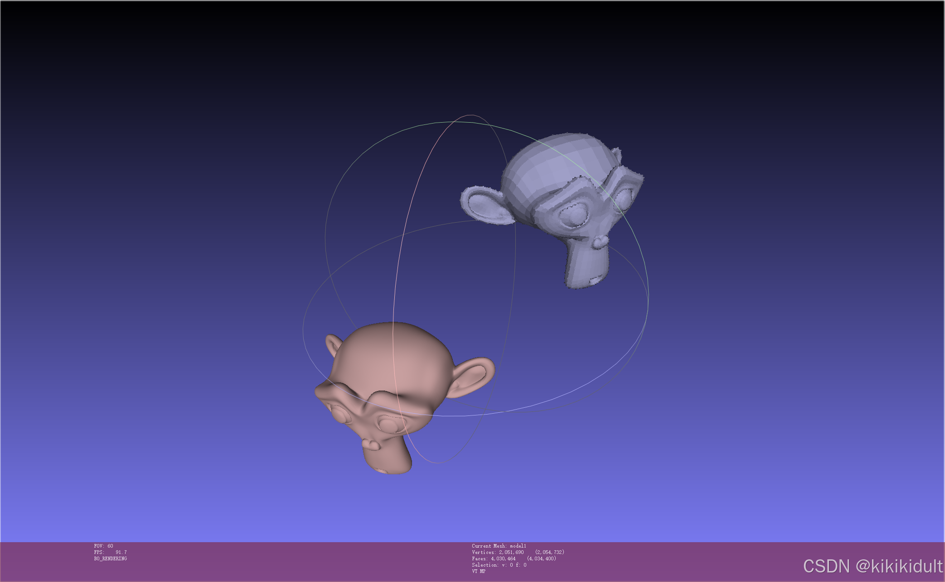This screenshot has height=582, width=945.
Task: Click the BO_RENDERING status label
Action: click(x=110, y=558)
